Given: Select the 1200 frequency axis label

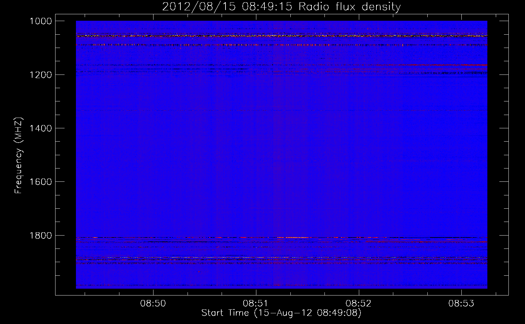Looking at the screenshot, I should click(x=41, y=75).
